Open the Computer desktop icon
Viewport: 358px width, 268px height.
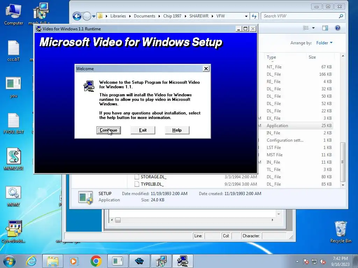point(14,14)
